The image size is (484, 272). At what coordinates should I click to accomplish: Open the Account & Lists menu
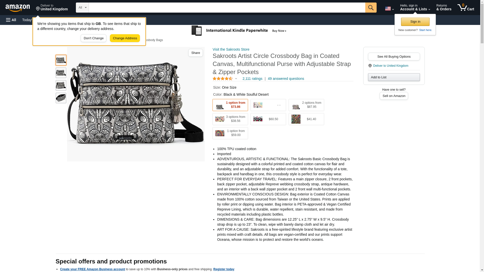pos(415,8)
